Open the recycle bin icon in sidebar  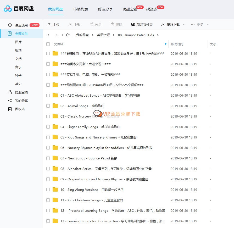point(10,109)
